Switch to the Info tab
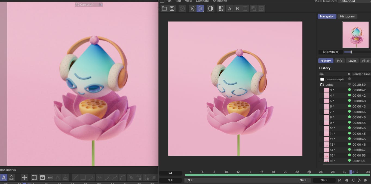371x184 pixels. (x=339, y=61)
